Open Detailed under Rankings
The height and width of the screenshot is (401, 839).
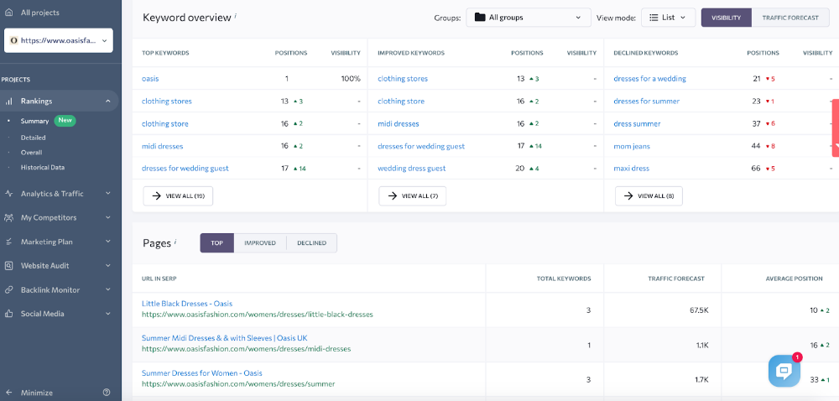click(x=34, y=138)
